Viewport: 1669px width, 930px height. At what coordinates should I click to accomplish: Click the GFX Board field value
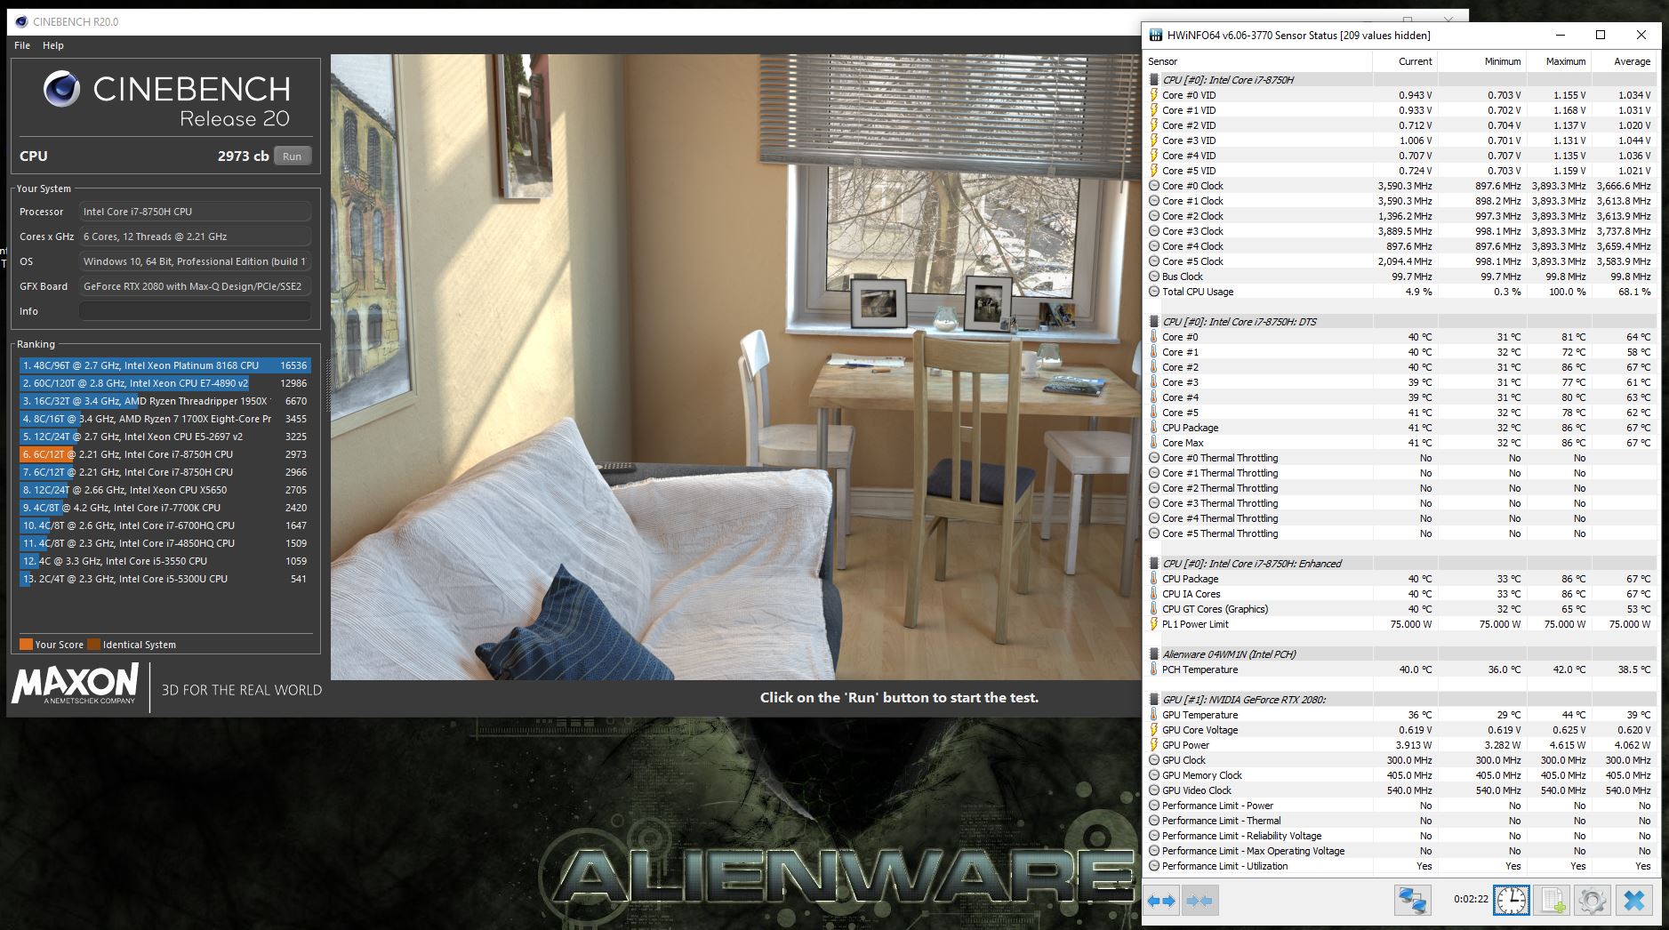click(195, 286)
